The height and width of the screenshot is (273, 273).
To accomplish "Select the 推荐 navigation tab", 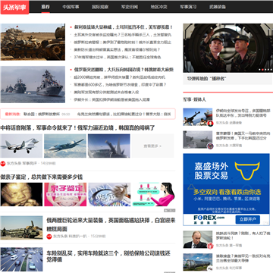I will 45,7.
